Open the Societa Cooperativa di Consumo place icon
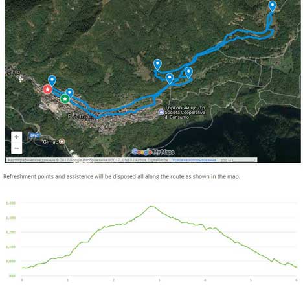Screen dimensions: 303x287 (161, 112)
